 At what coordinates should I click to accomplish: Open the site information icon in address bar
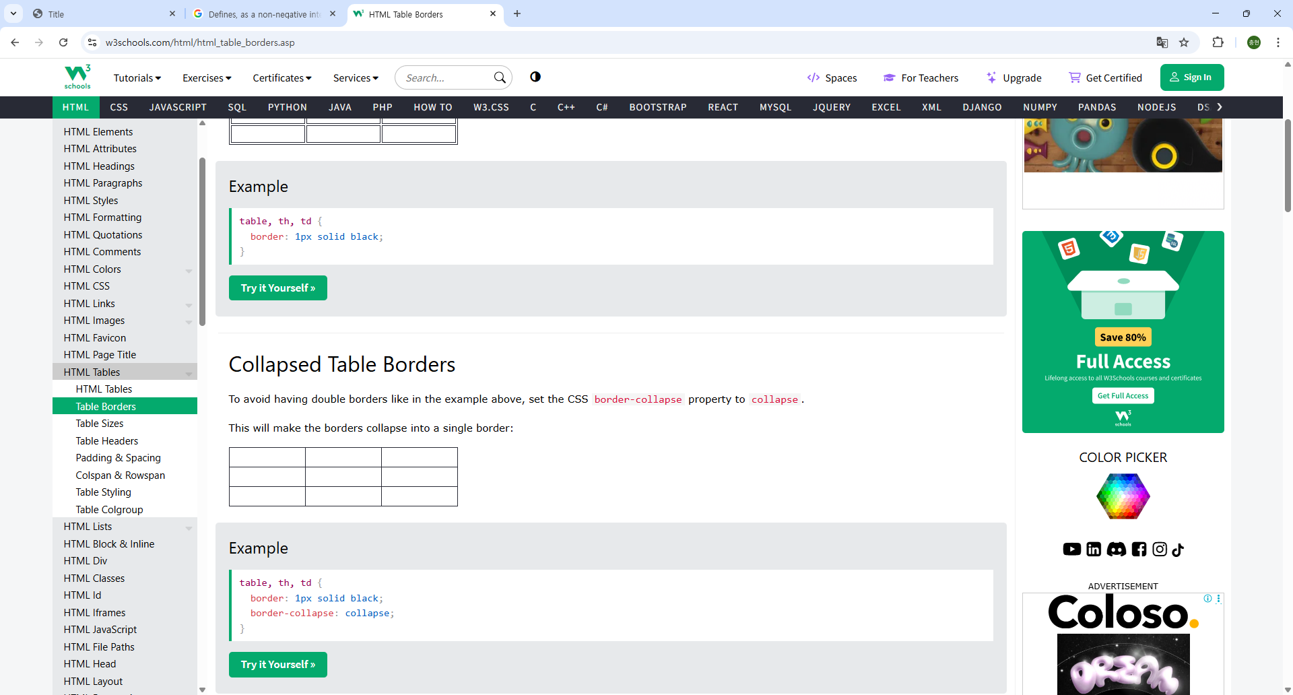[92, 42]
